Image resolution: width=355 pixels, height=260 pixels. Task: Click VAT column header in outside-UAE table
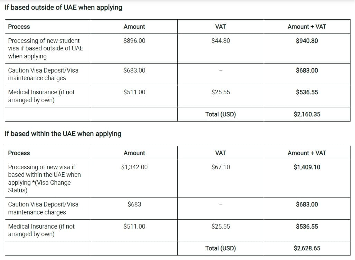(221, 27)
